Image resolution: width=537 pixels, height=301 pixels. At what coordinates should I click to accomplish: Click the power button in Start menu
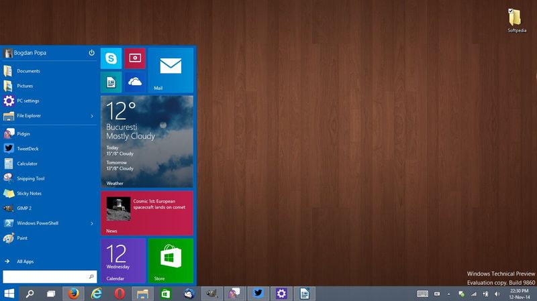click(91, 53)
